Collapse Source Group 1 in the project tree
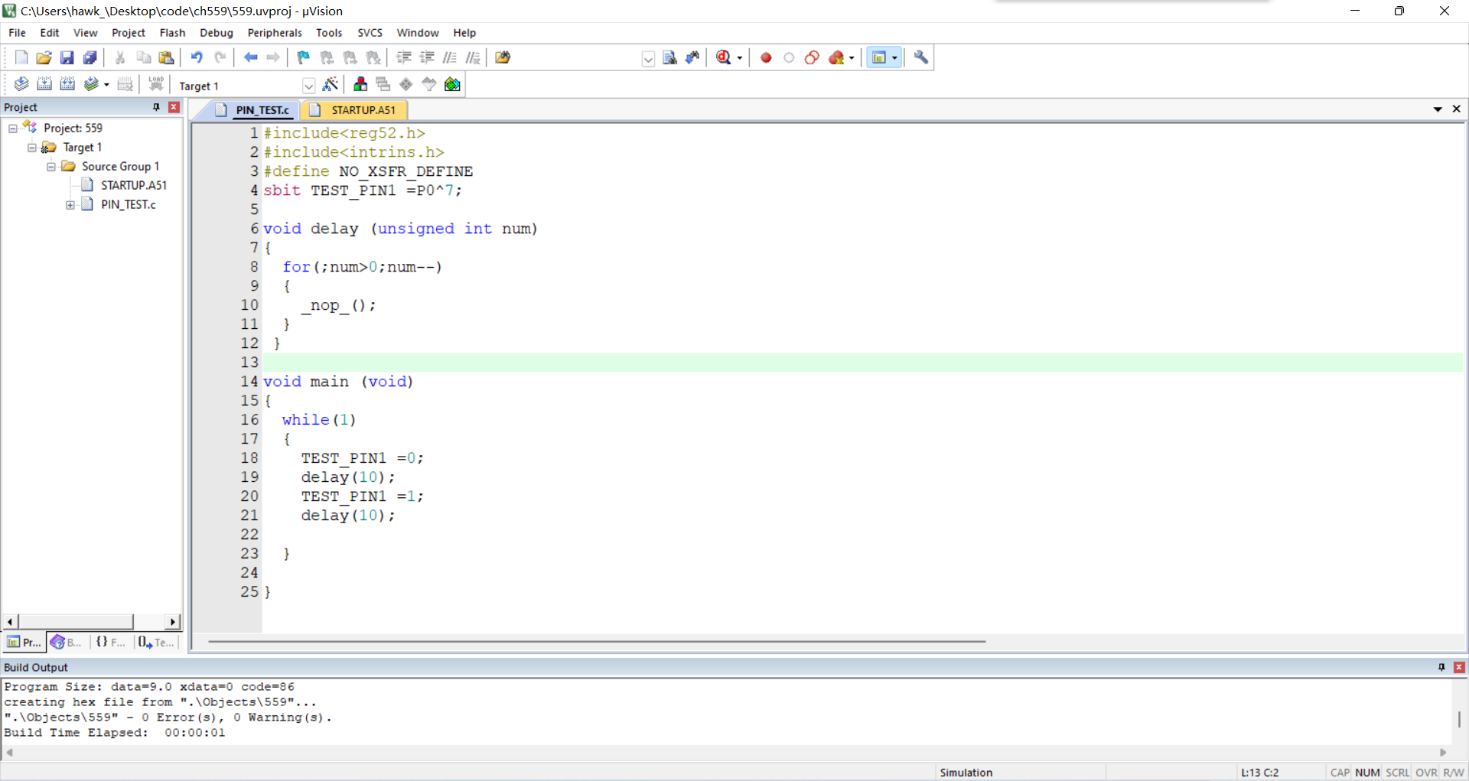This screenshot has height=781, width=1469. [51, 167]
